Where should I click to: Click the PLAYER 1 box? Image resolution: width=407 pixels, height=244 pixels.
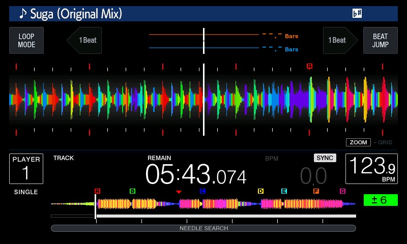tap(26, 169)
